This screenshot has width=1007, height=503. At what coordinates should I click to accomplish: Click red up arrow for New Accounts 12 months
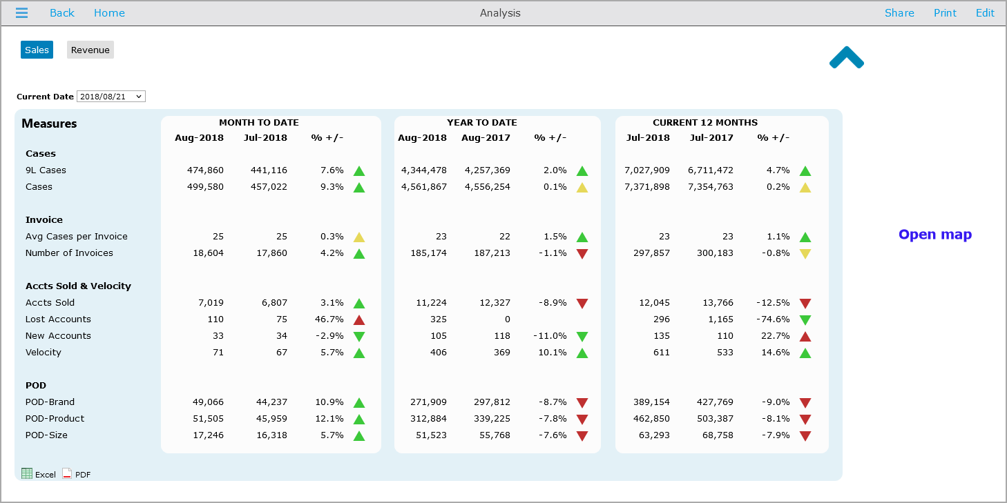(805, 337)
